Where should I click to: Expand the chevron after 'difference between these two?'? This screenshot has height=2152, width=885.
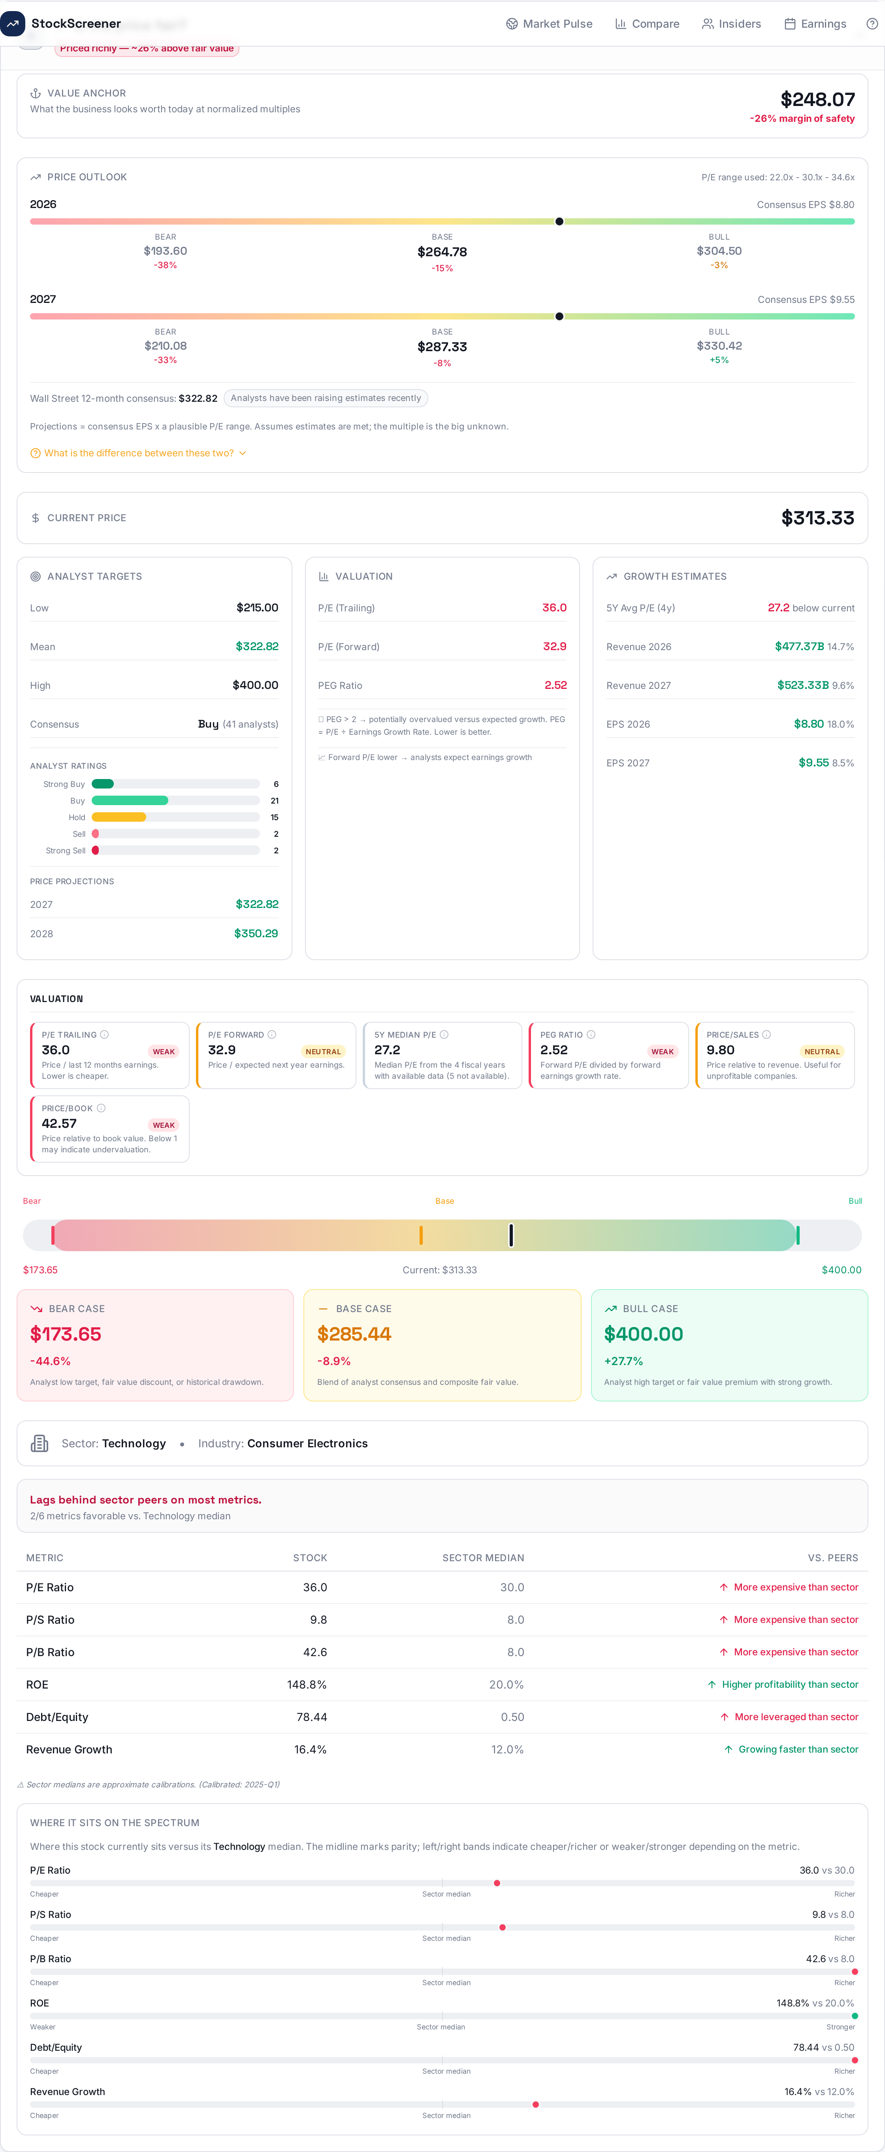[243, 453]
